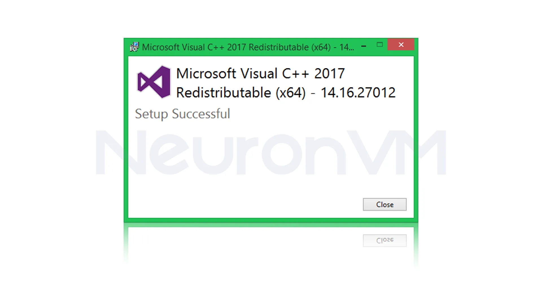Close the window with the red X
This screenshot has height=305, width=542.
pos(401,45)
